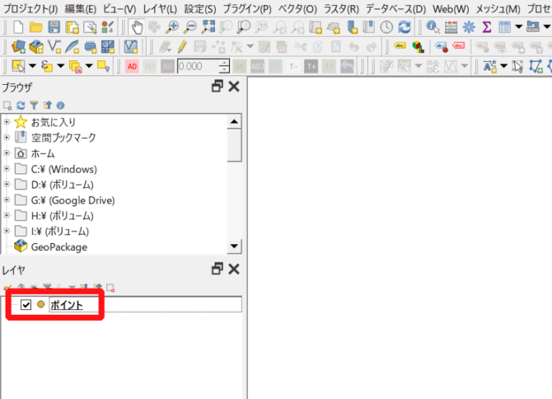Select the GeoPackage entry in browser
Screen dimensions: 552x399
click(x=59, y=247)
